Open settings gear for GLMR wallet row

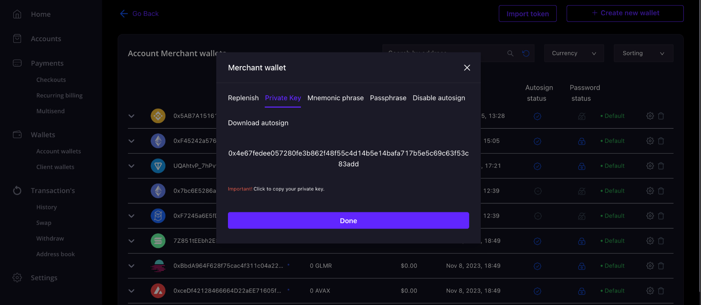(x=650, y=266)
